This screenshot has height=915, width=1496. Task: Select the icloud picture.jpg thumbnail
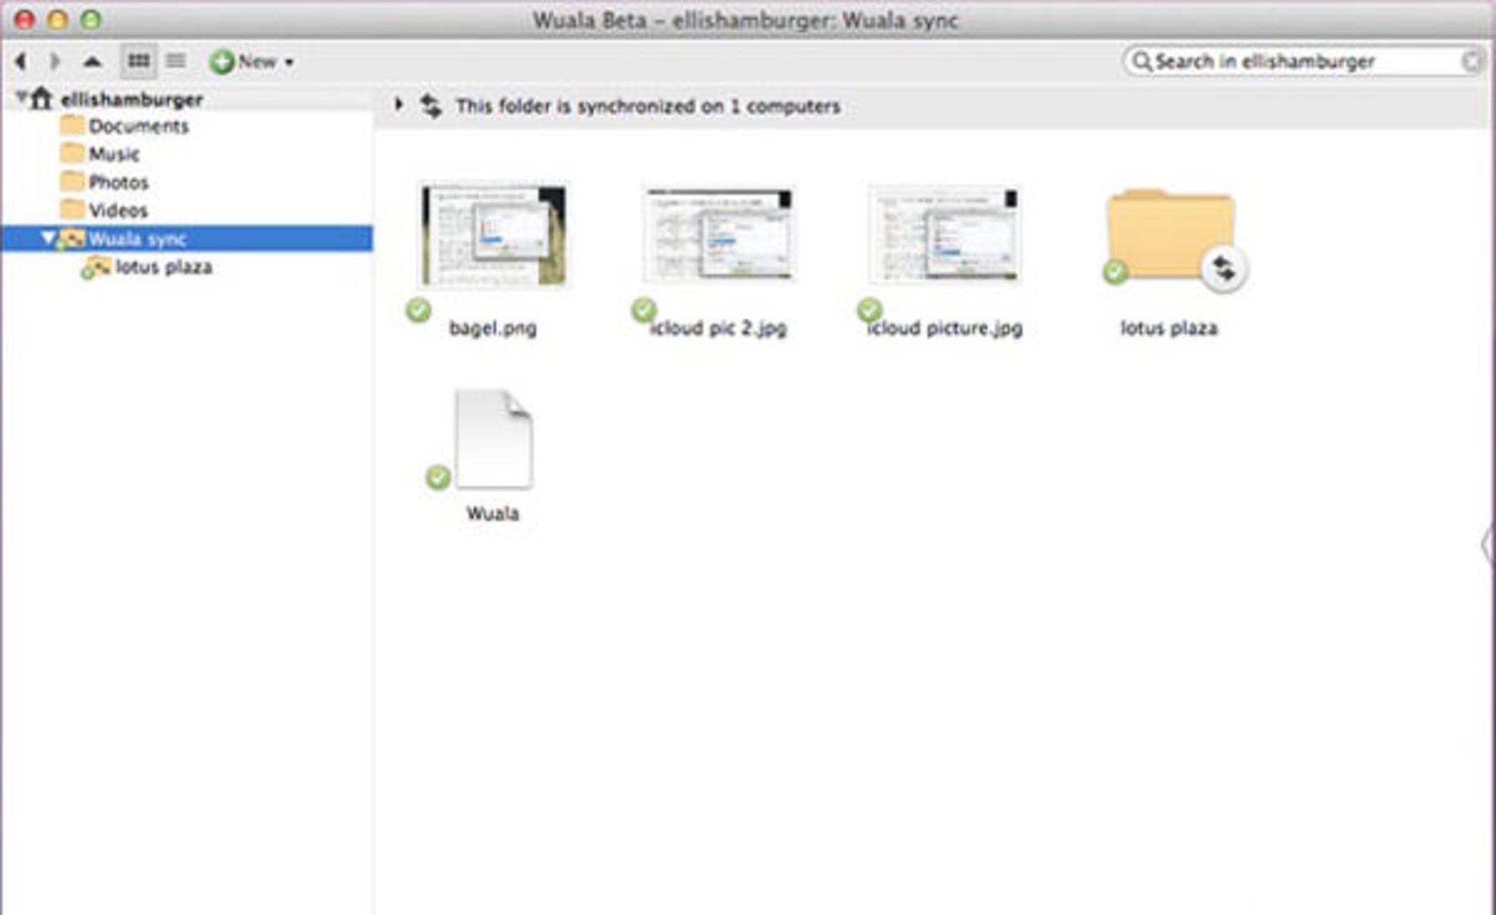[944, 235]
